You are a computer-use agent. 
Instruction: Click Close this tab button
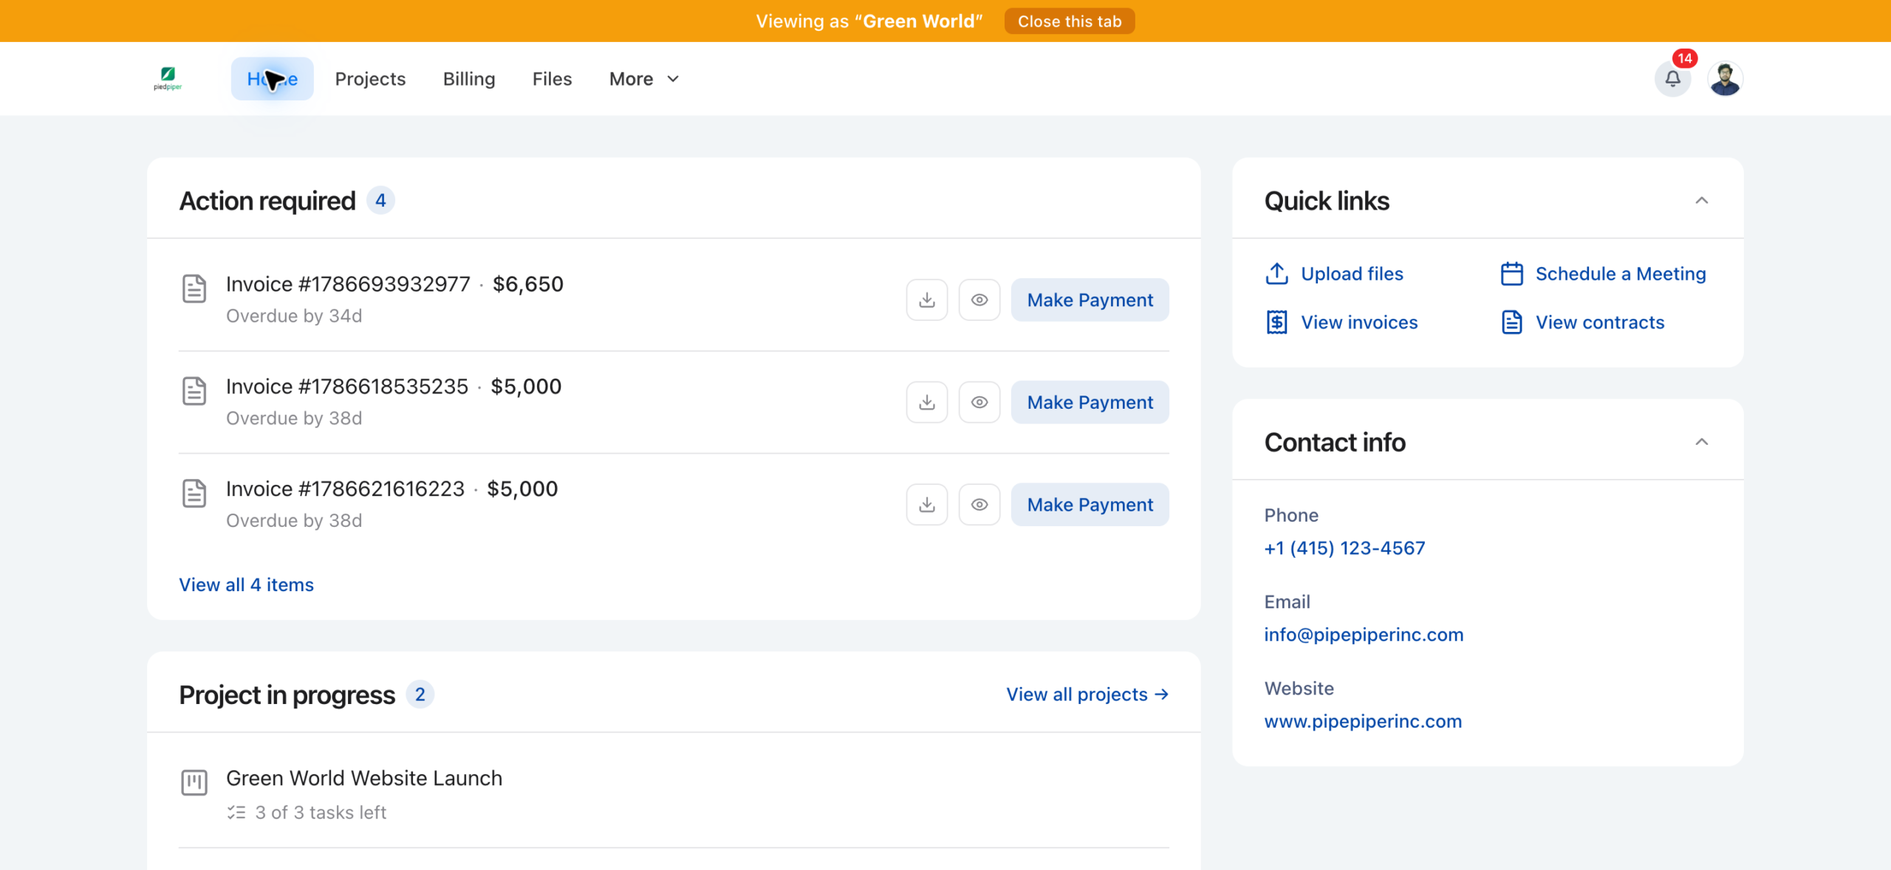[x=1069, y=21]
